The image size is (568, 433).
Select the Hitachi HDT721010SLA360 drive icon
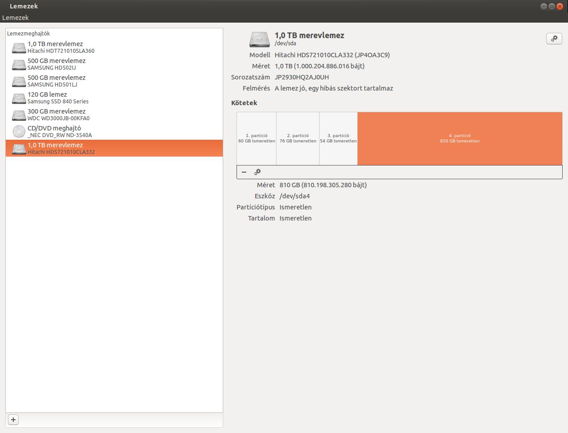19,47
